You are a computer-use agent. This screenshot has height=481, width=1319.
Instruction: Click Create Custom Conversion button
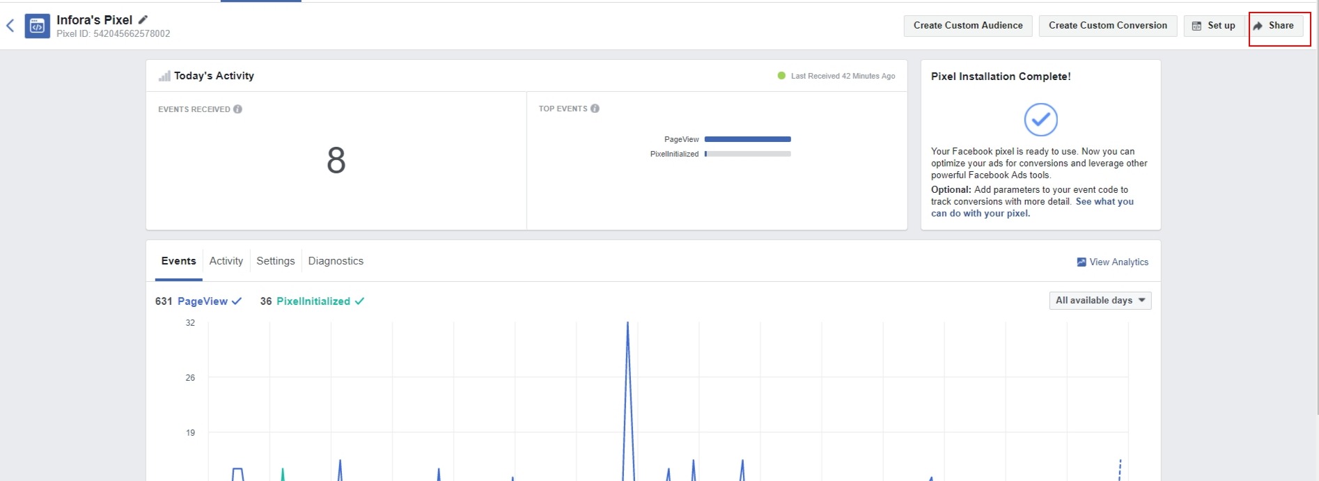tap(1107, 26)
